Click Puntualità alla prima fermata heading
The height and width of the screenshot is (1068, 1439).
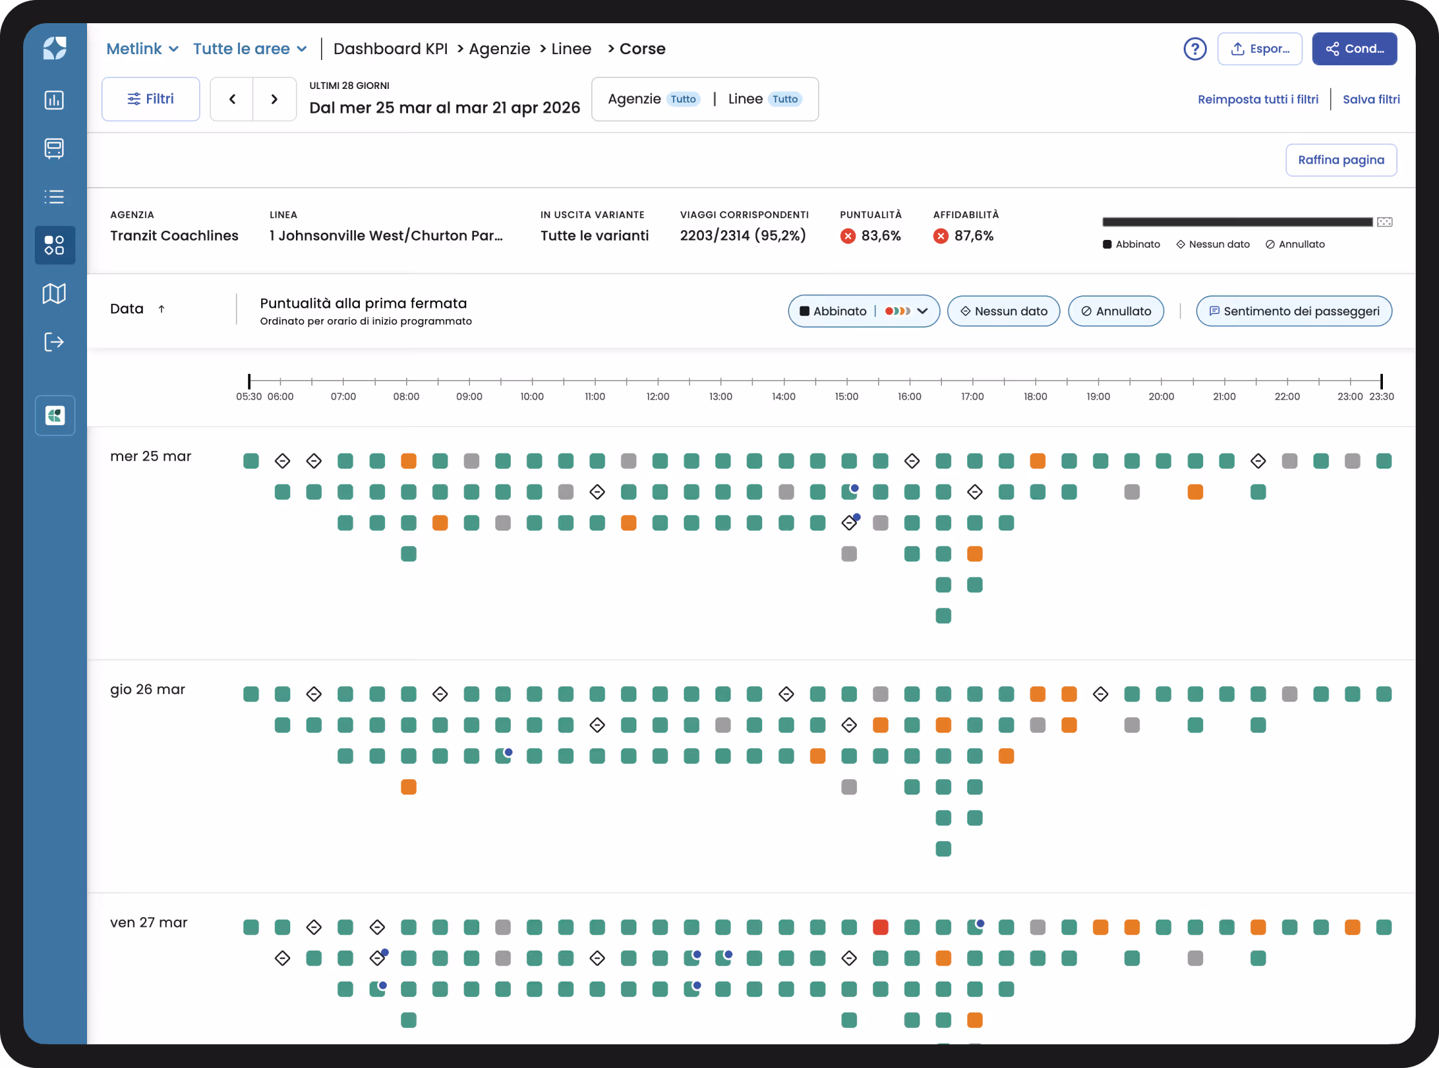[x=363, y=303]
